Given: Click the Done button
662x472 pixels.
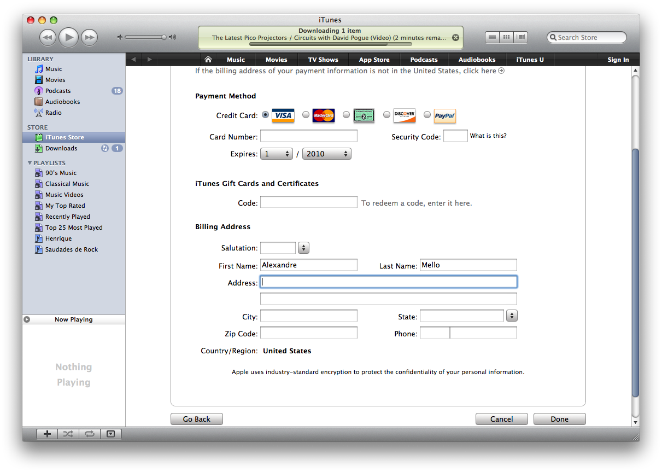Looking at the screenshot, I should pyautogui.click(x=560, y=419).
